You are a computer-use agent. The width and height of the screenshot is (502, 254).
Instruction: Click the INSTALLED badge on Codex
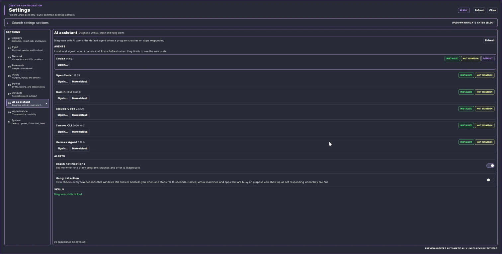(x=452, y=59)
